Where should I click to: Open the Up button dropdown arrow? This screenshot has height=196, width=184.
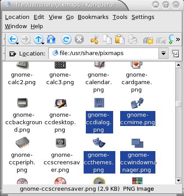[43, 44]
